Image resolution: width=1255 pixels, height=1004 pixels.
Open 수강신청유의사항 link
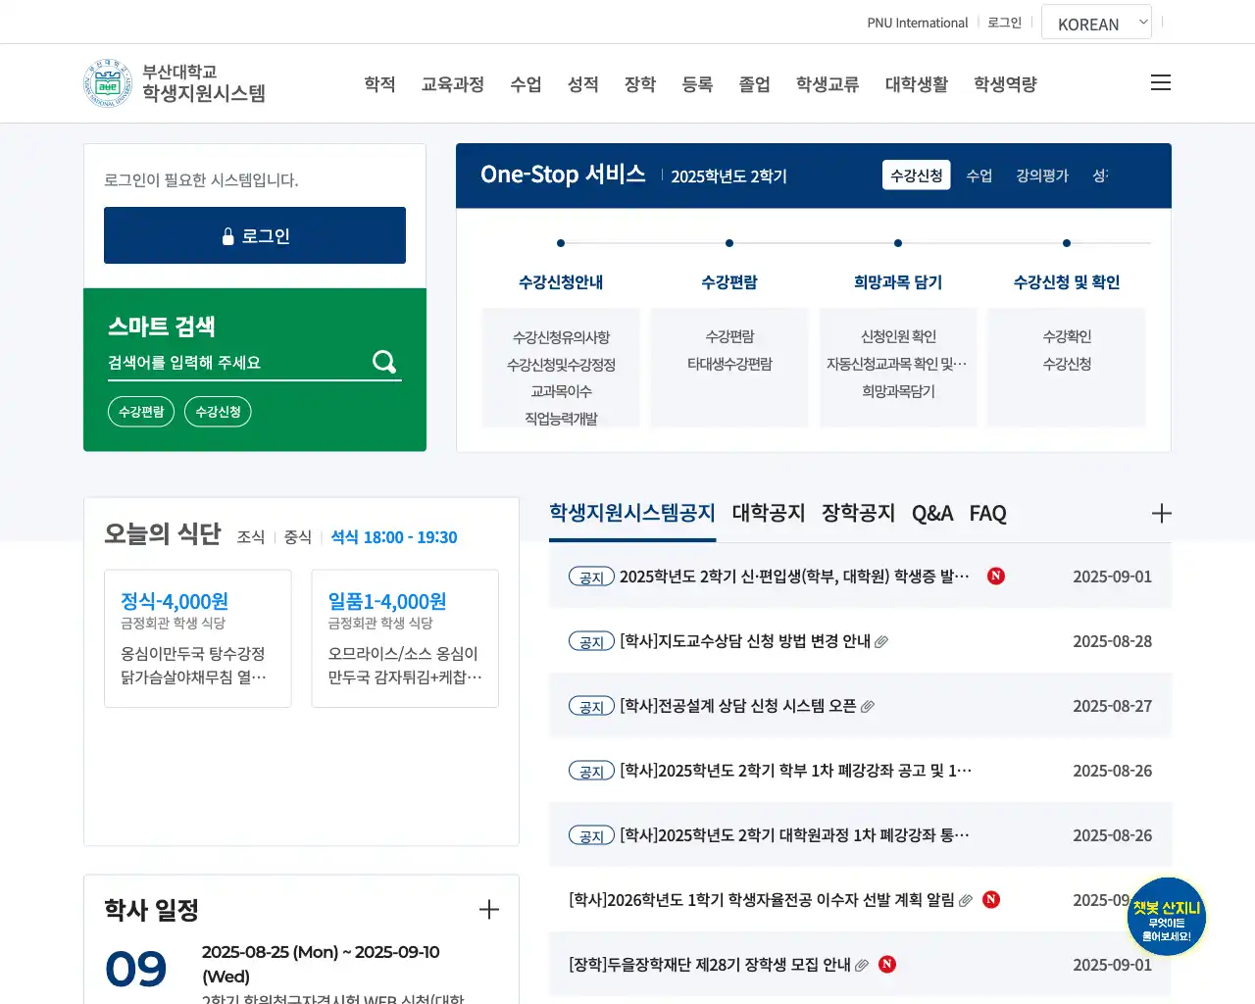point(561,337)
